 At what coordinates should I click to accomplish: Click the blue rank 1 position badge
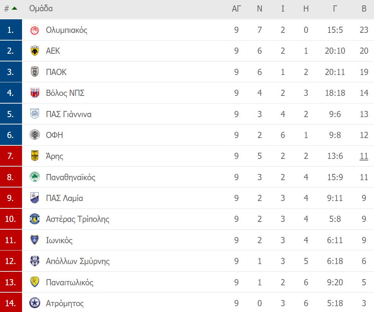[x=11, y=30]
